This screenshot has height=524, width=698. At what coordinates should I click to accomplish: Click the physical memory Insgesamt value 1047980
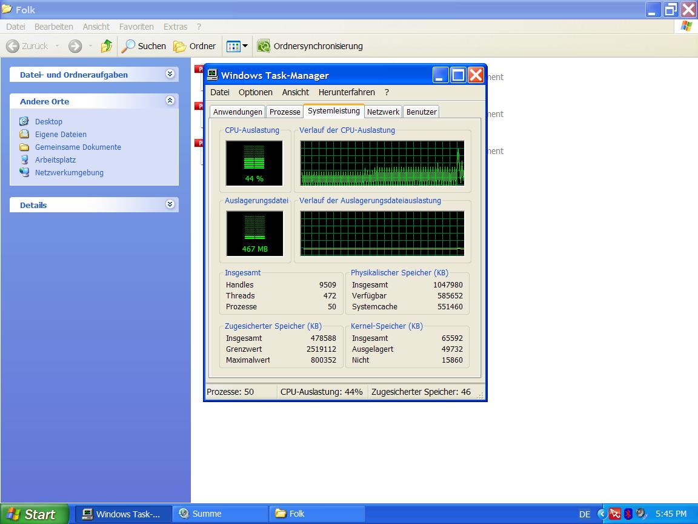tap(448, 285)
